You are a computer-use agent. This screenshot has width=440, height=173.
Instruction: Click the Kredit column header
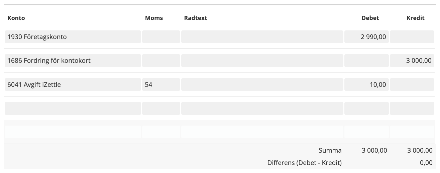coord(415,18)
